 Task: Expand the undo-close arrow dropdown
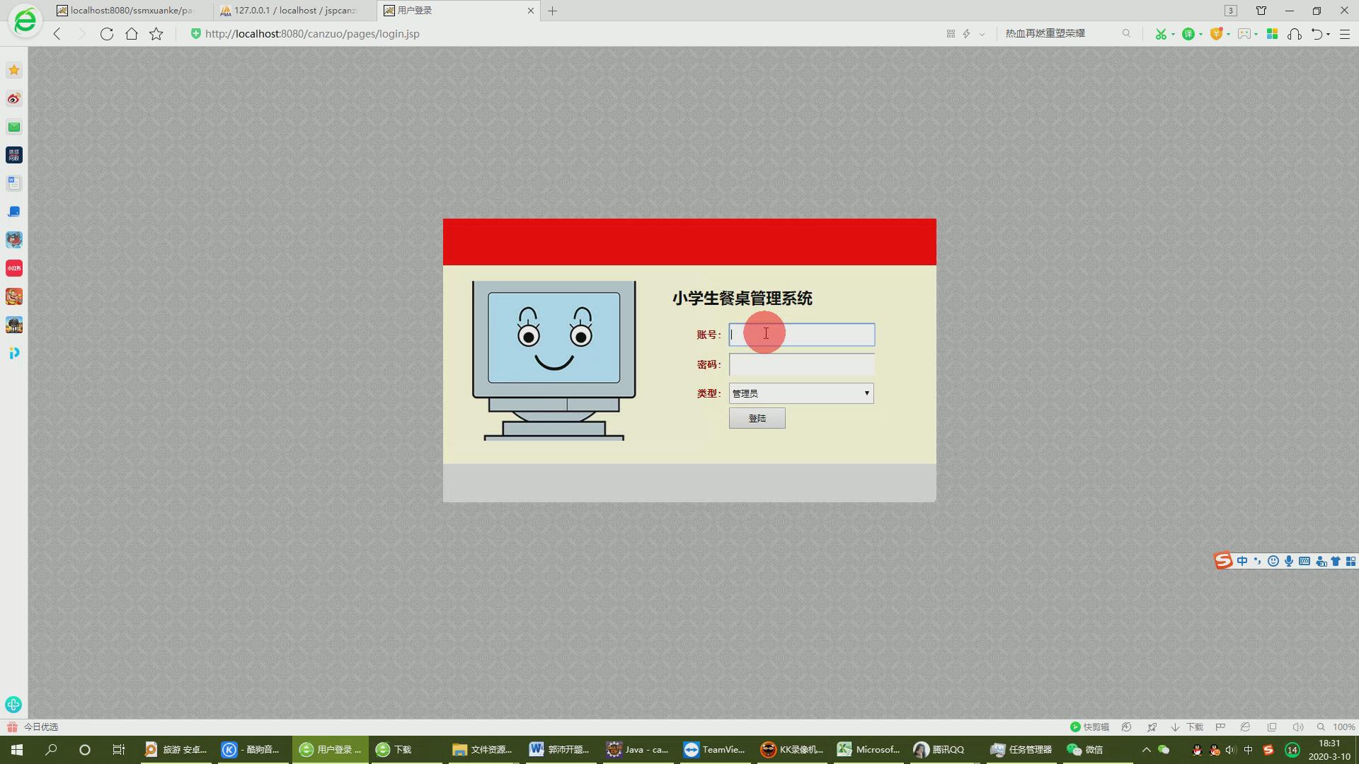point(1329,34)
